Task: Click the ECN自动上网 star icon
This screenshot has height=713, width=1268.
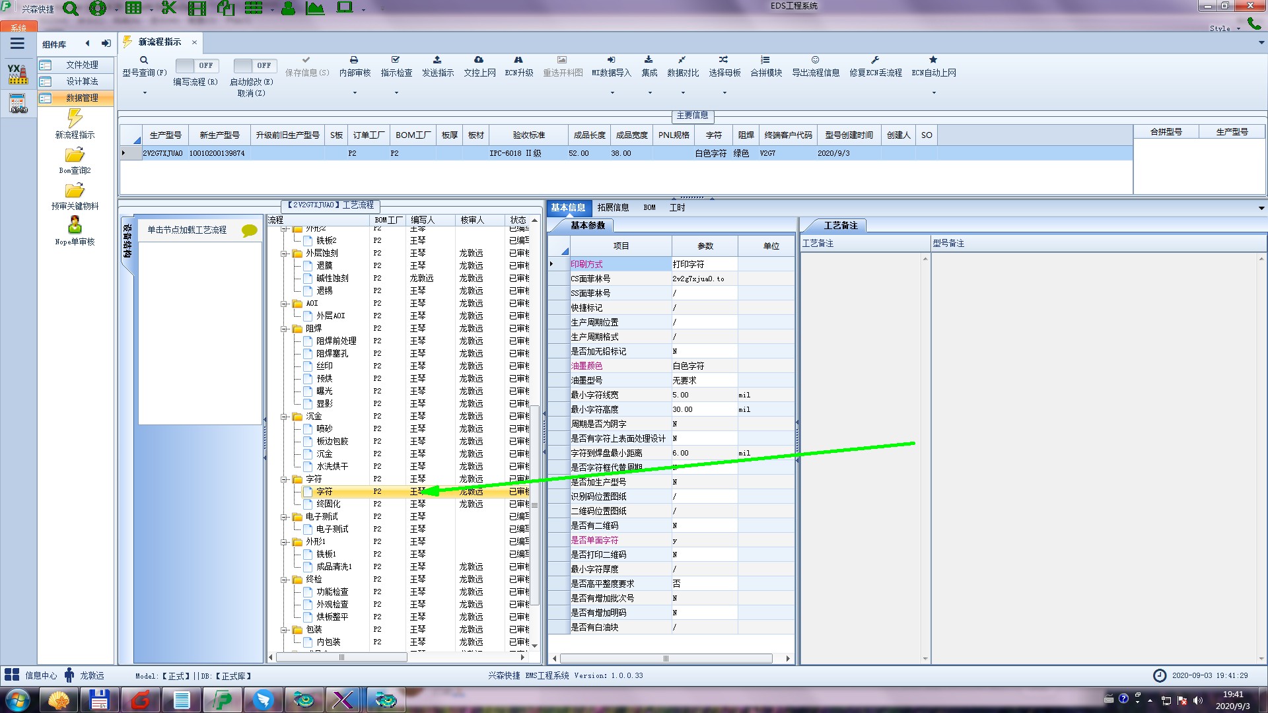Action: pos(933,60)
